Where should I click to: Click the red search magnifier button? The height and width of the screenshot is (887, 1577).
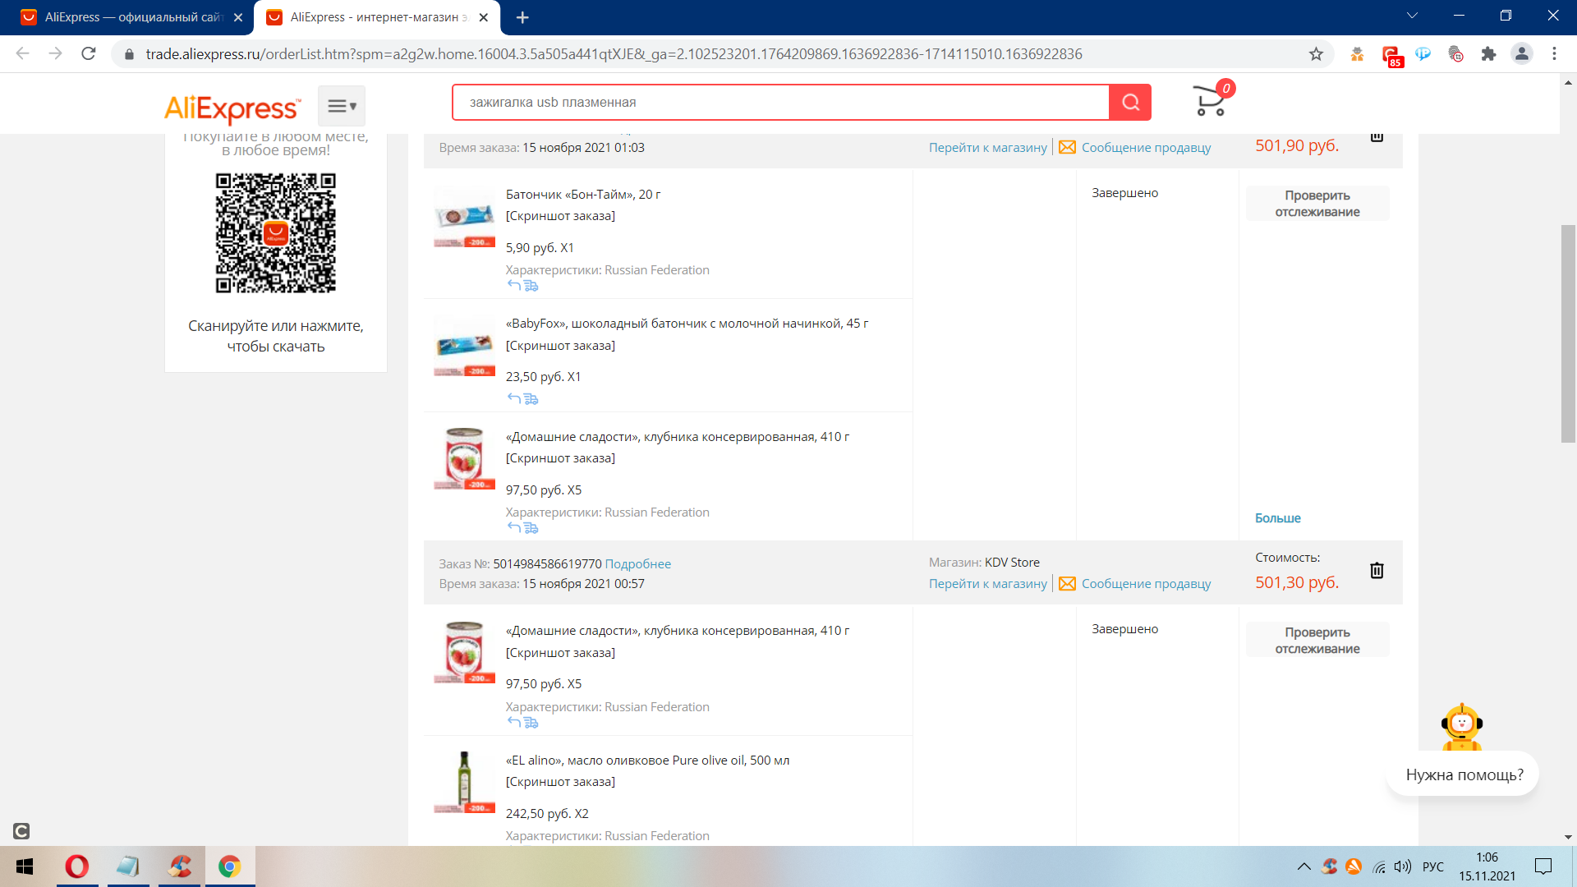click(1130, 103)
